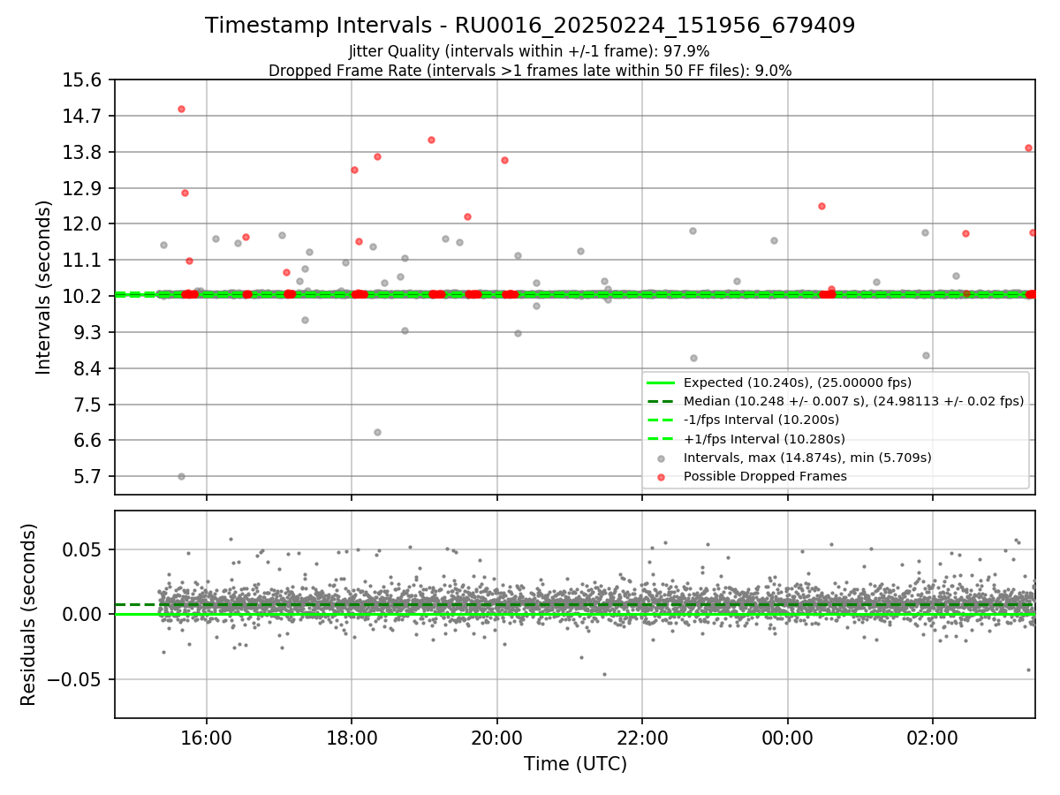1060x795 pixels.
Task: Click the grey dot marker beside the 'Intervals, max' legend entry
Action: coord(662,458)
